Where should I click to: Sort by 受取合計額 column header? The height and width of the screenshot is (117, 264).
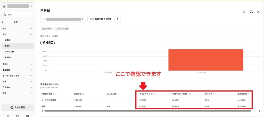pos(243,94)
